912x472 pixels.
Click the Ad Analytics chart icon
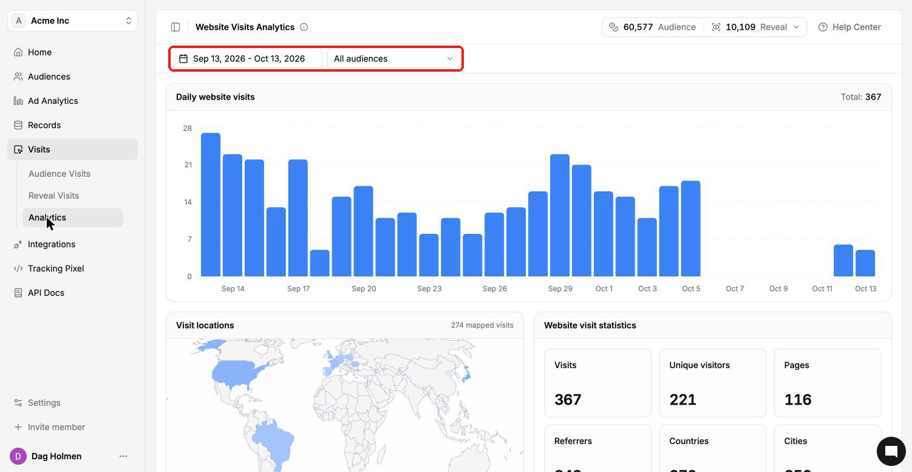[x=18, y=101]
